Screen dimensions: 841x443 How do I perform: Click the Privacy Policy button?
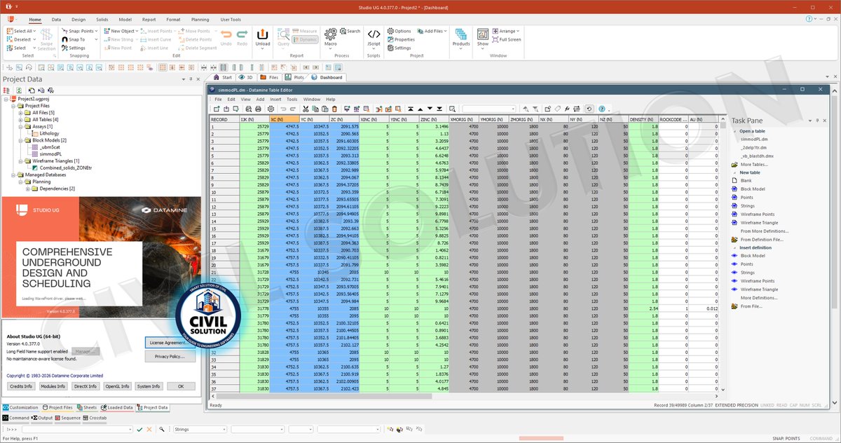tap(170, 356)
